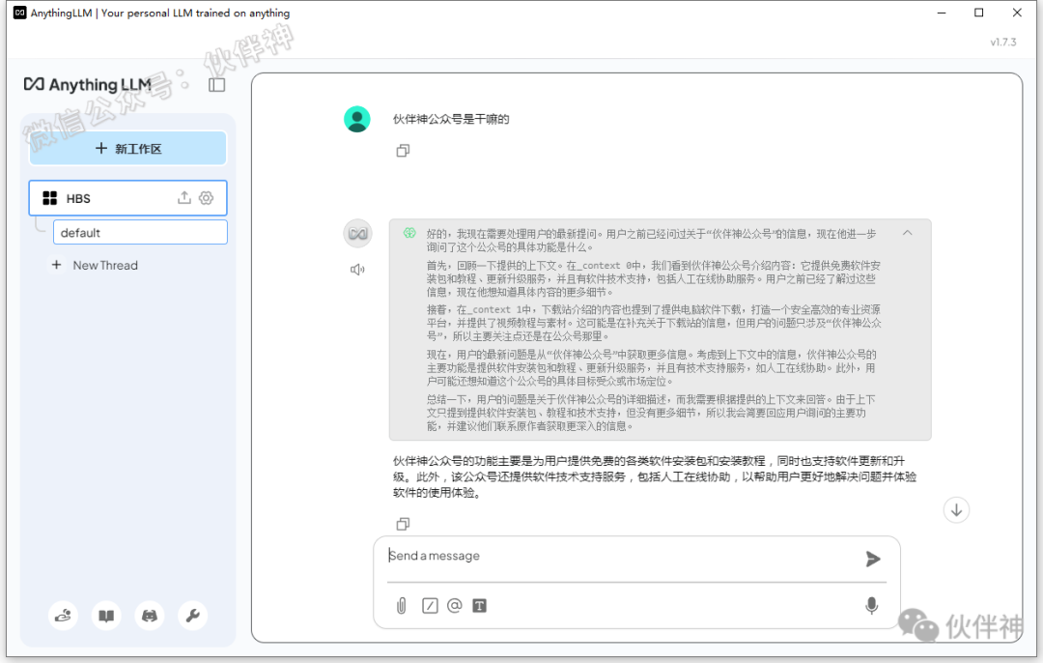
Task: Collapse the thinking block with chevron
Action: 907,233
